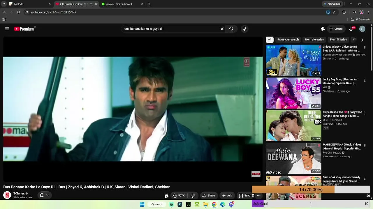Viewport: 373px width, 209px height.
Task: Reload the page
Action: coord(18,12)
